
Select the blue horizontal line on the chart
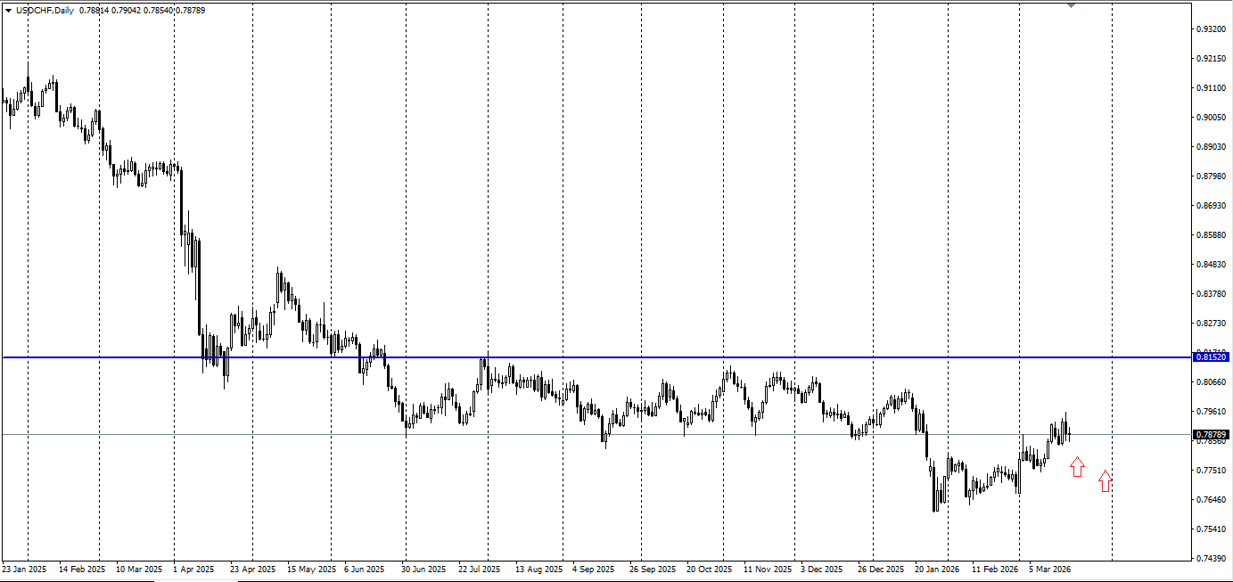click(596, 357)
